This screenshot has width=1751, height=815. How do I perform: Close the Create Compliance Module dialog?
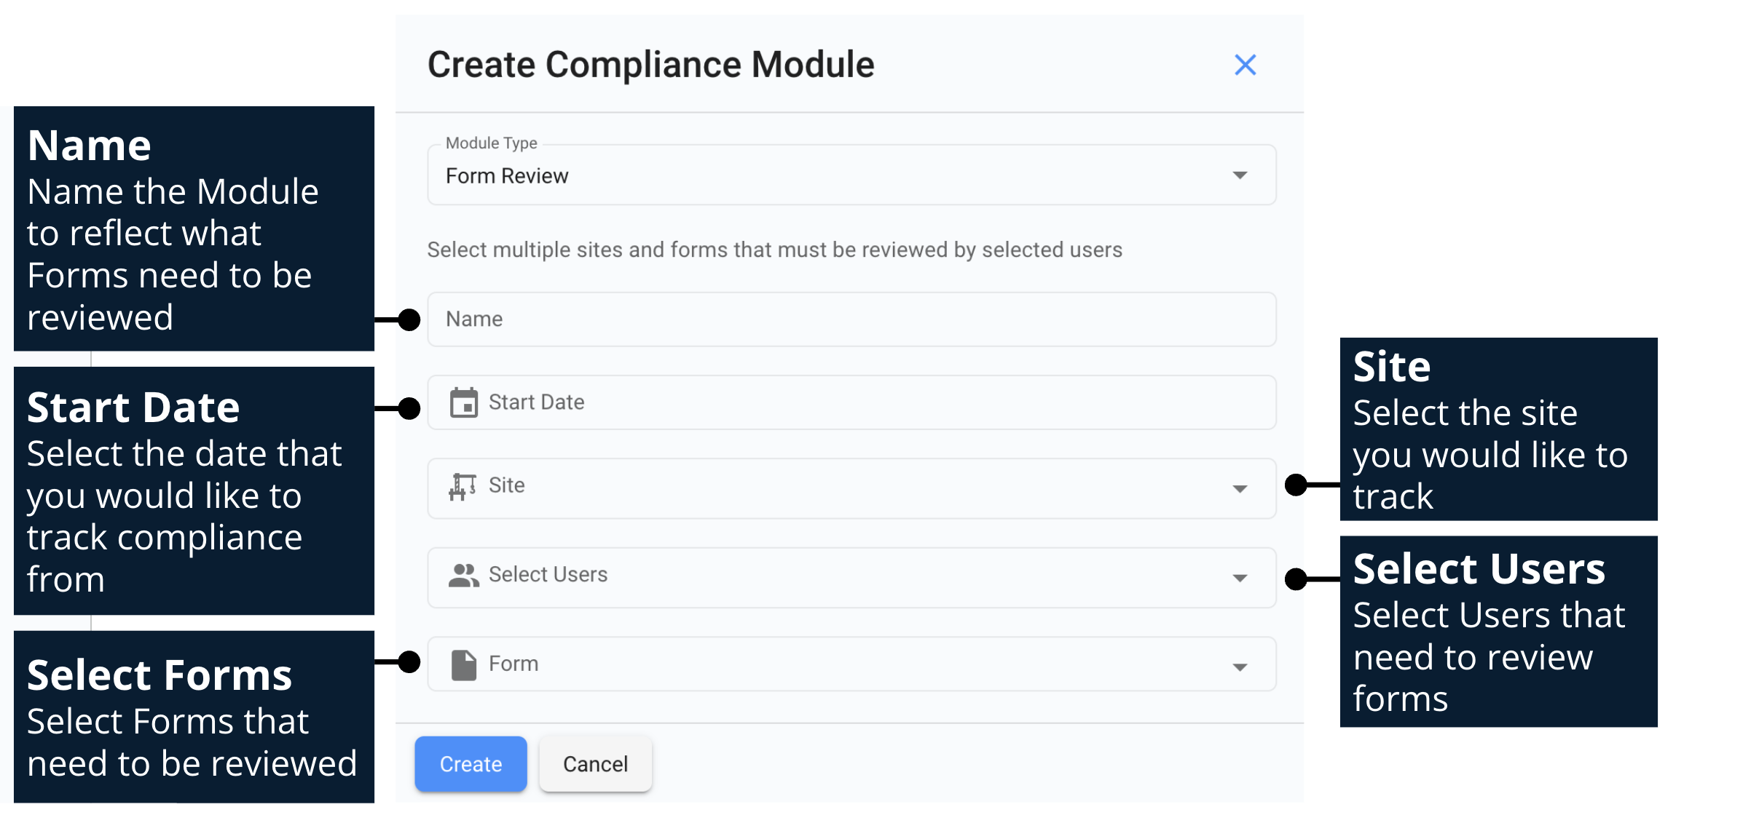click(x=1245, y=65)
